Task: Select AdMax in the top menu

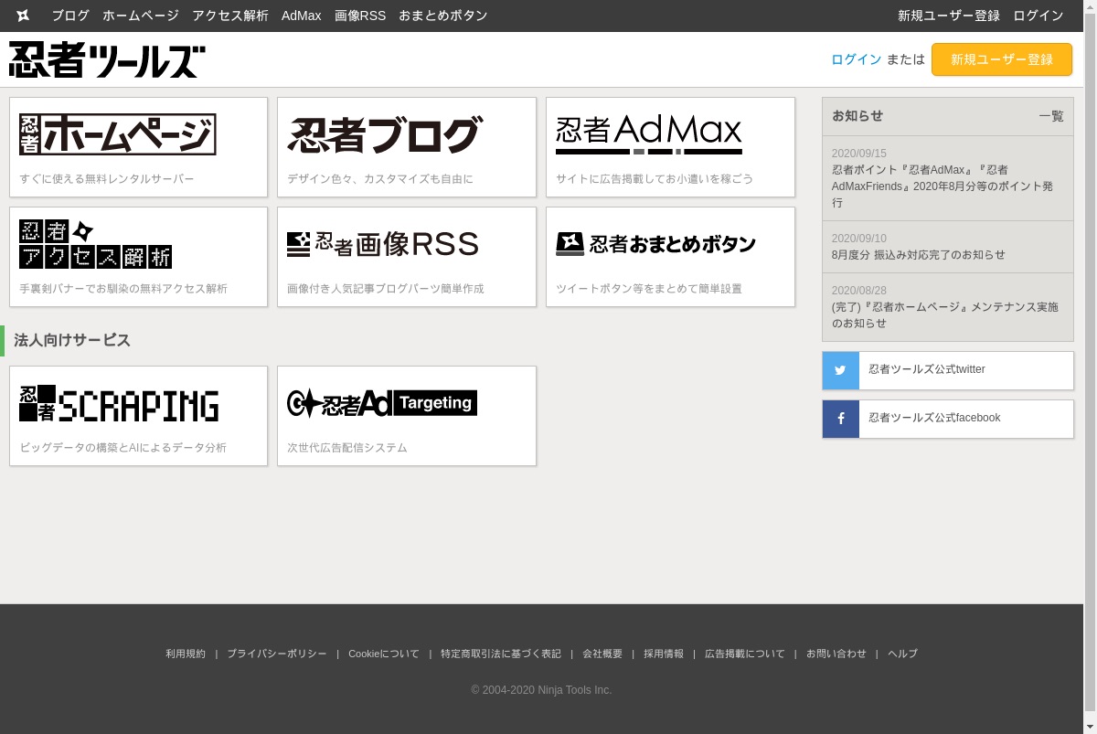Action: pyautogui.click(x=302, y=16)
